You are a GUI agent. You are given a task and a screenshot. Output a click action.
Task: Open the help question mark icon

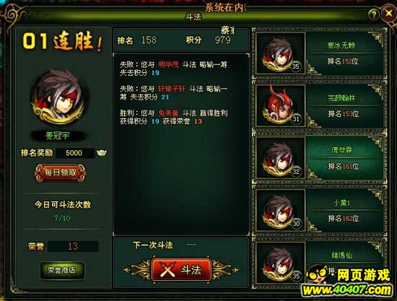pyautogui.click(x=374, y=14)
